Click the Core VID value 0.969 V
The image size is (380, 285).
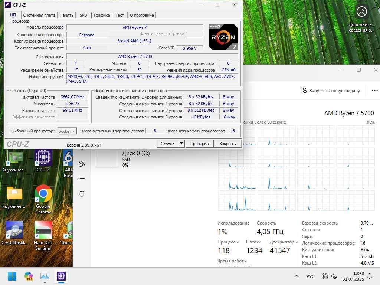190,48
